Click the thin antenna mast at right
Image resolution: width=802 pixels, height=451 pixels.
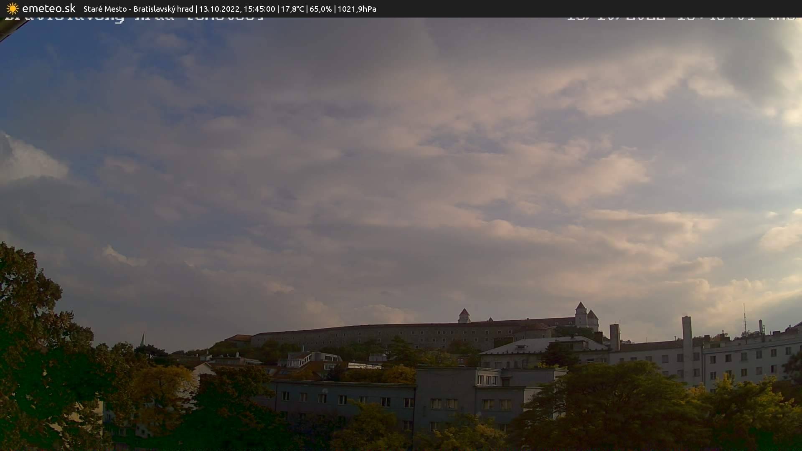(x=744, y=319)
